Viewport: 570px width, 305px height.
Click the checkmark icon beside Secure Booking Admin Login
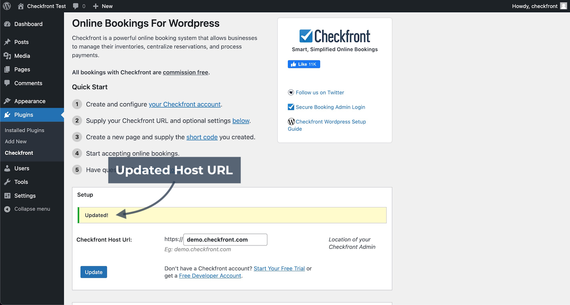click(x=291, y=107)
